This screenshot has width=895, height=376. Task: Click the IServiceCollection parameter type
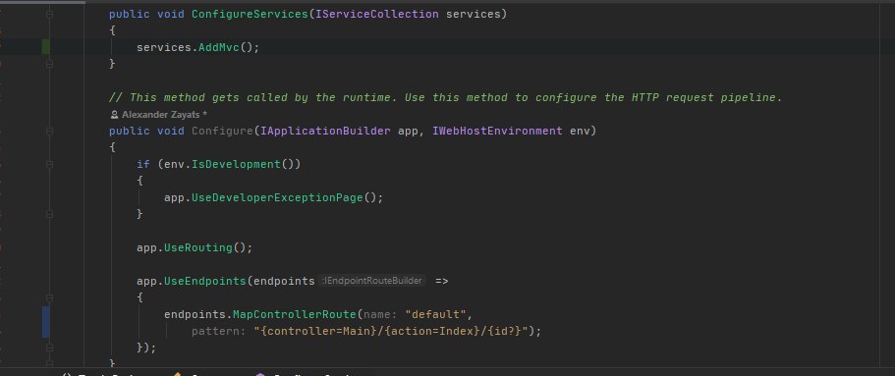coord(376,15)
